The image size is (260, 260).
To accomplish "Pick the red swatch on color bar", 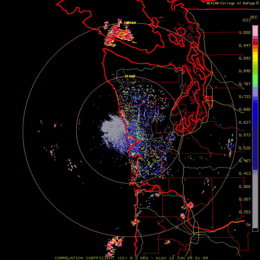I will click(x=255, y=43).
